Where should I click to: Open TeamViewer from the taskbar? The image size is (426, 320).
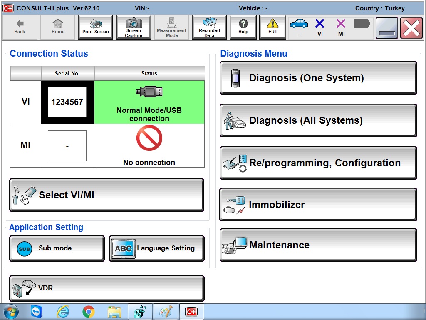point(37,312)
